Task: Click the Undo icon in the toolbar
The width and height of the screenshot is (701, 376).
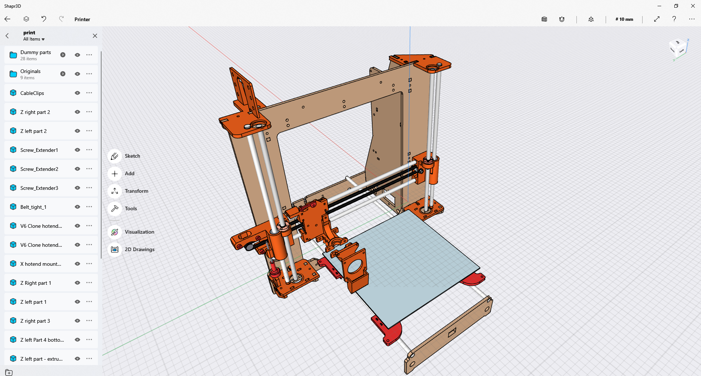Action: pos(43,19)
